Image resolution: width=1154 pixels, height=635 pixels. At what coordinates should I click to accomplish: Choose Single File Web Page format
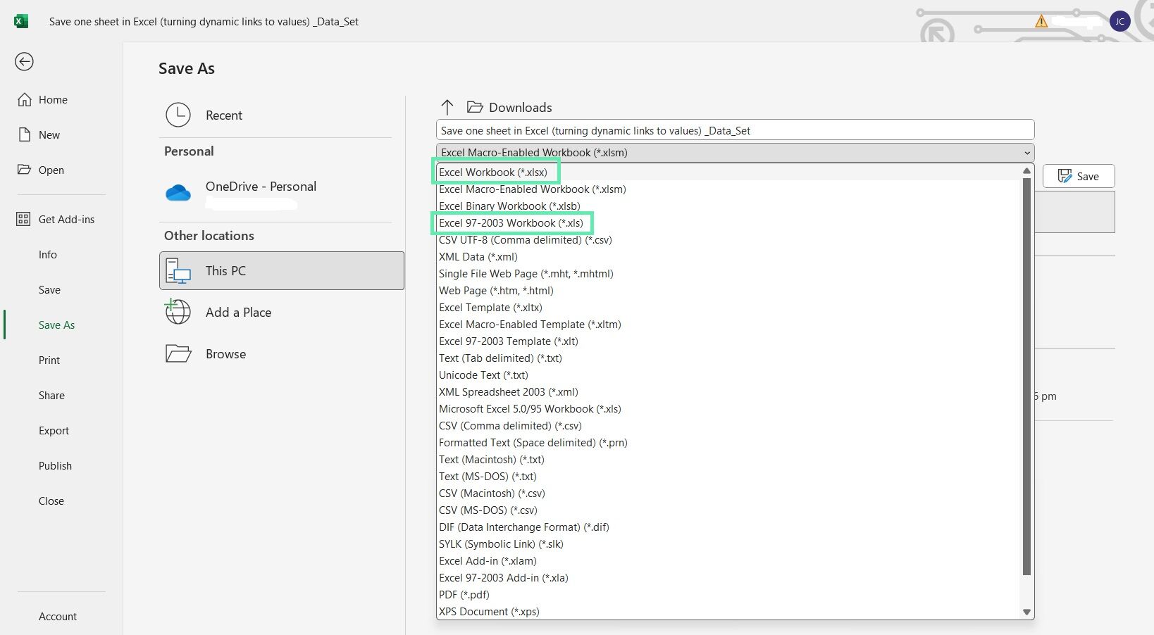(x=728, y=273)
